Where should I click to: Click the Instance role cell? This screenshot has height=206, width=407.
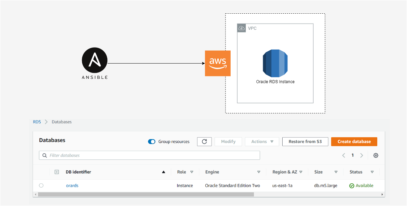pos(185,185)
